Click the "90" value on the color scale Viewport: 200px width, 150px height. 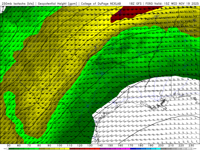click(49, 145)
